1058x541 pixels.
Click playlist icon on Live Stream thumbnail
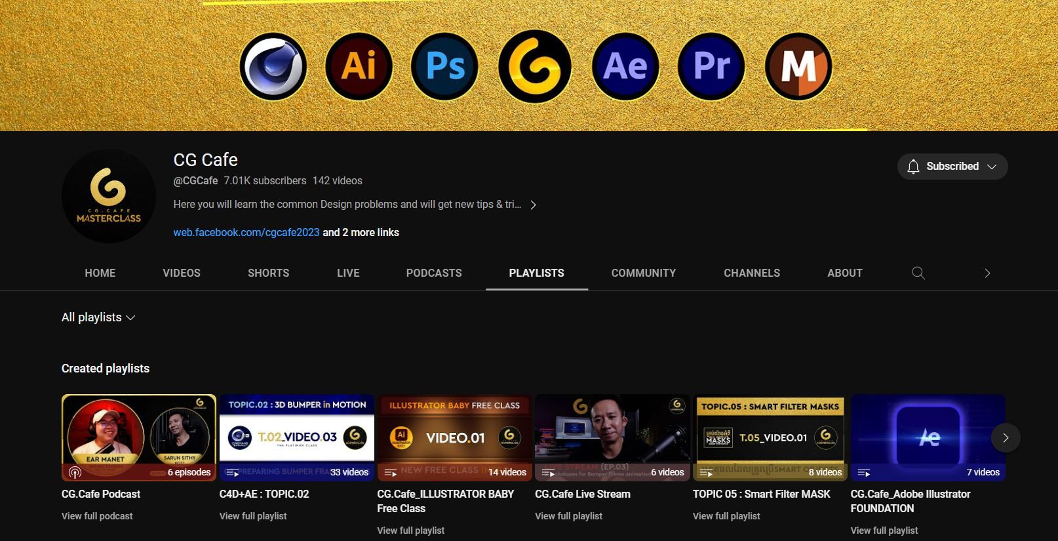[x=549, y=472]
